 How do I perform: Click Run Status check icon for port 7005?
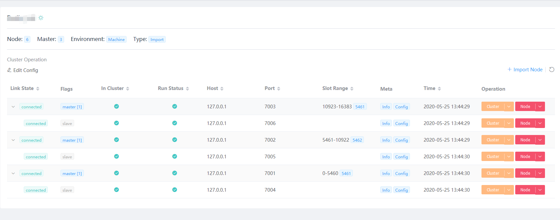[174, 156]
